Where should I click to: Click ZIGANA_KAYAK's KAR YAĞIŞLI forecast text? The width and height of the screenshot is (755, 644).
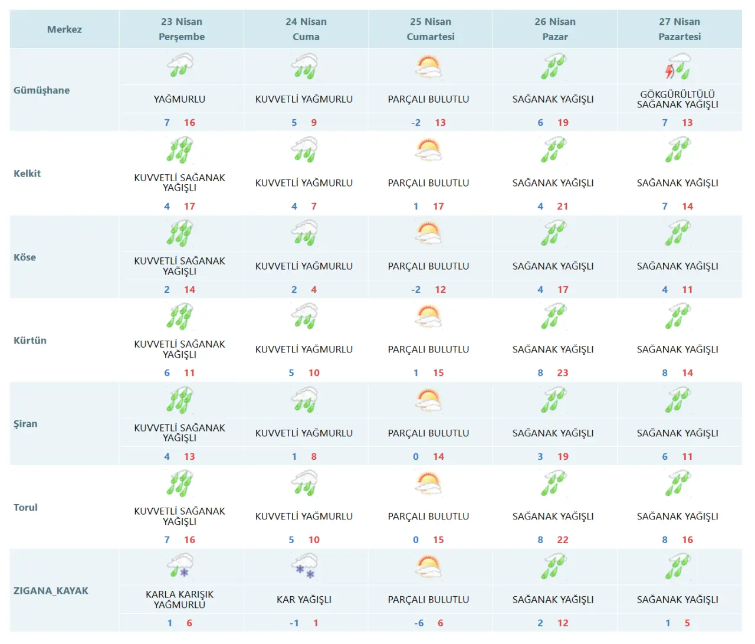pyautogui.click(x=304, y=600)
